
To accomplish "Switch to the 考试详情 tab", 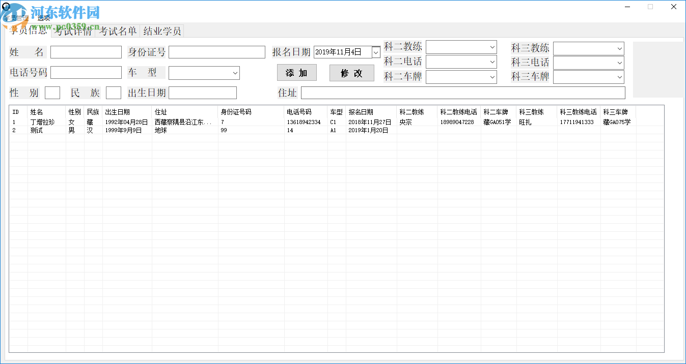I will point(74,31).
